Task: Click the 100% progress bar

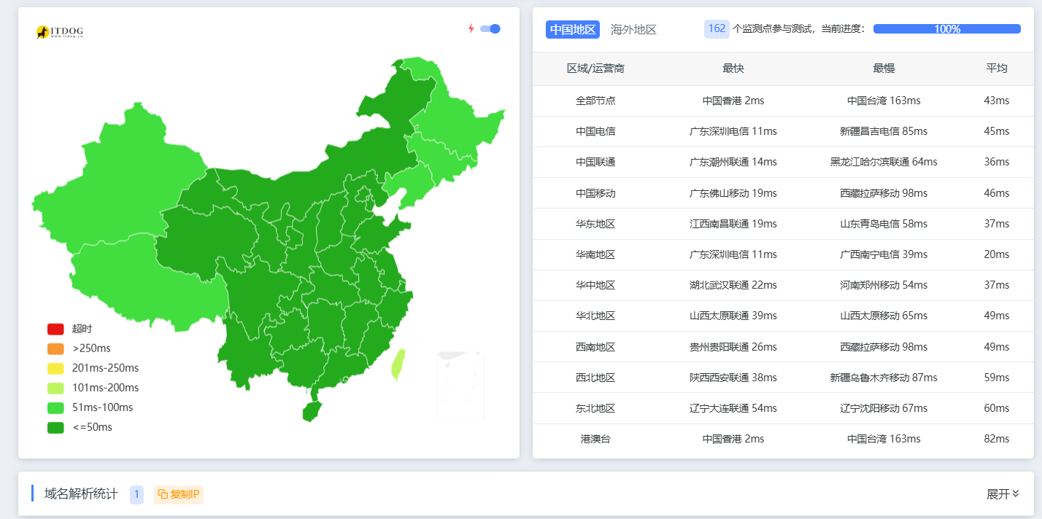Action: pos(946,29)
